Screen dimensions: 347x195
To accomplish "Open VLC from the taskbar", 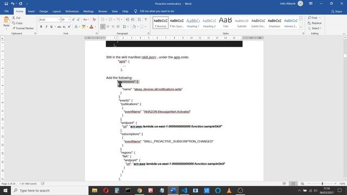I will coord(229,190).
